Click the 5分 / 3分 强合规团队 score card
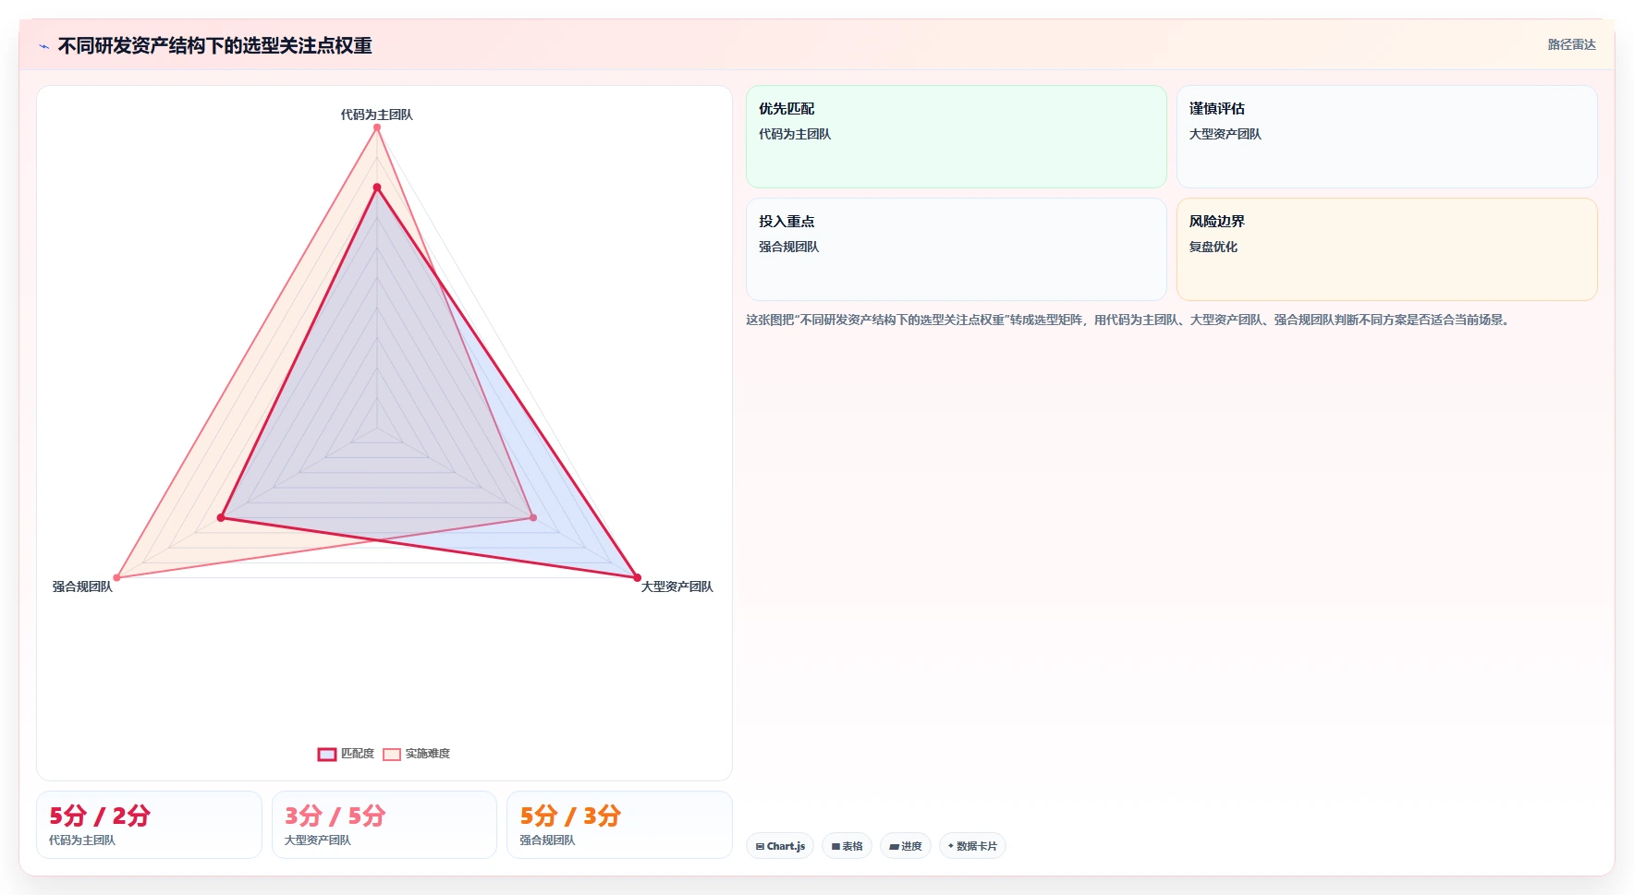Image resolution: width=1634 pixels, height=895 pixels. coord(619,825)
